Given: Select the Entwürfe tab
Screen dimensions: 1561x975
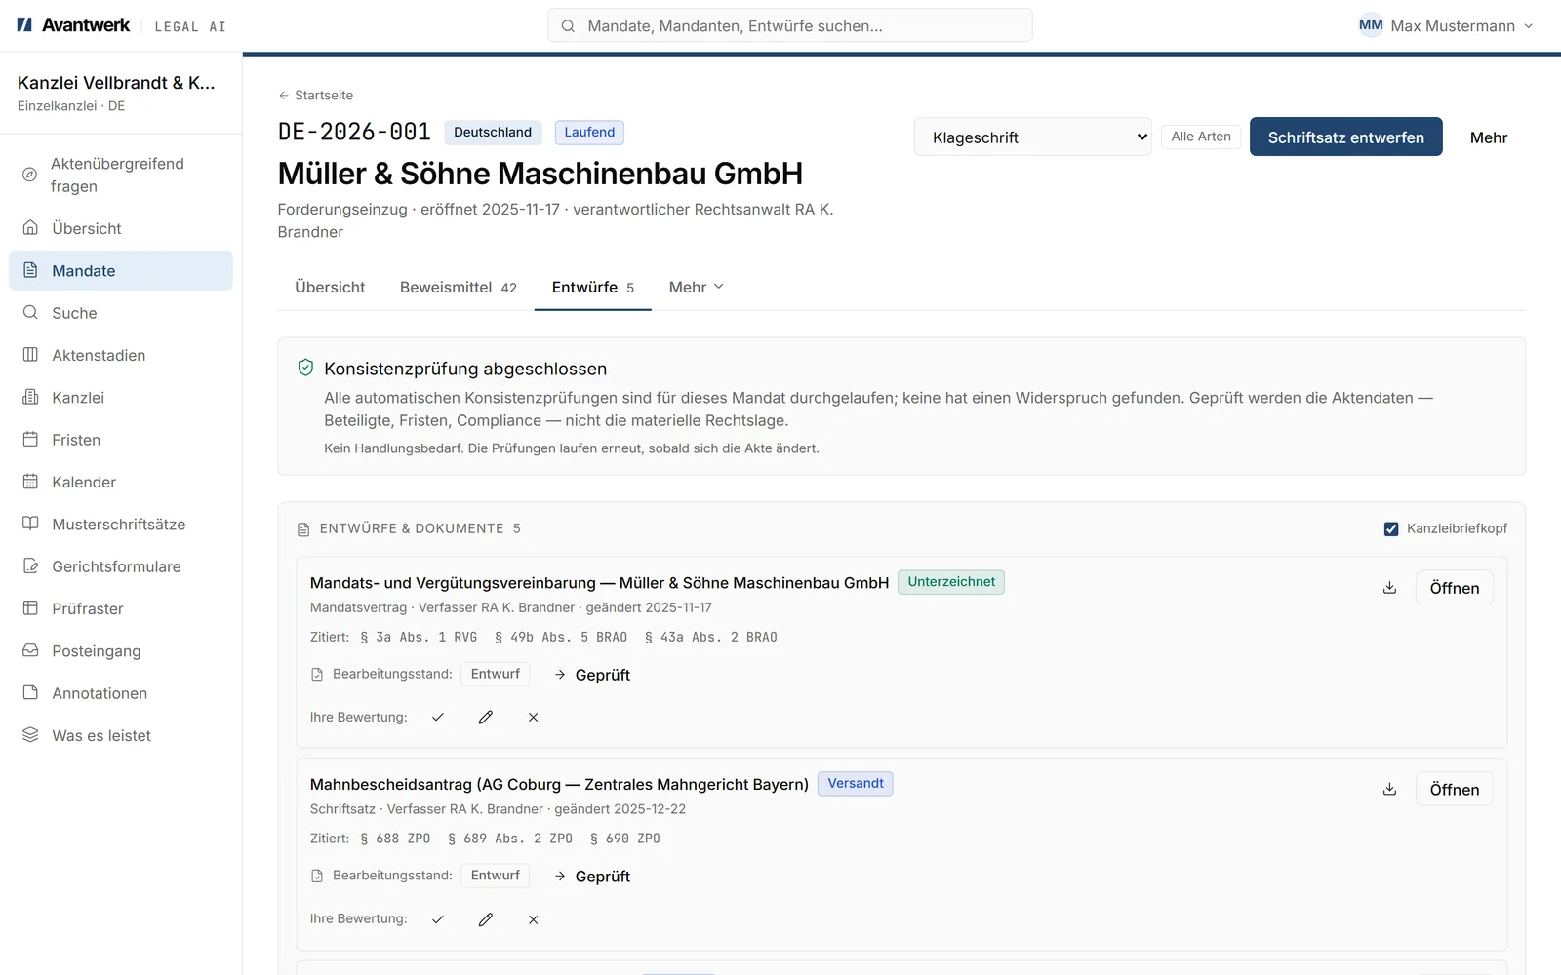Looking at the screenshot, I should point(593,287).
